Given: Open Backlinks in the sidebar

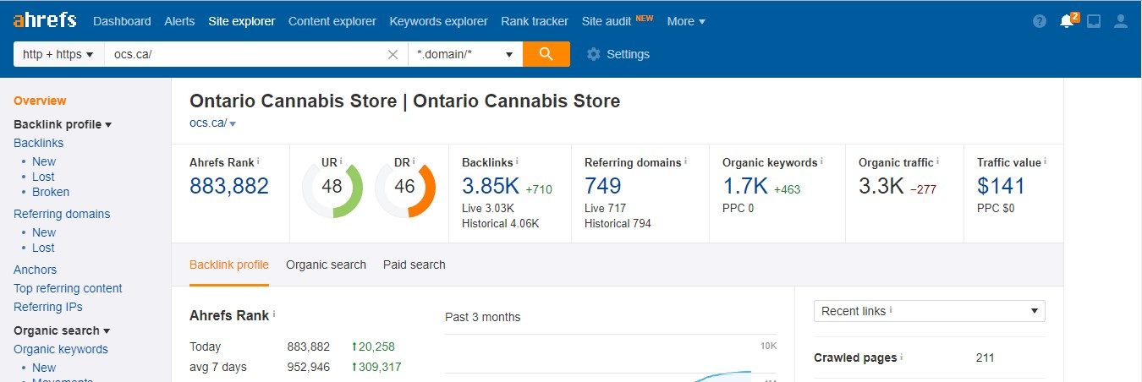Looking at the screenshot, I should 38,143.
